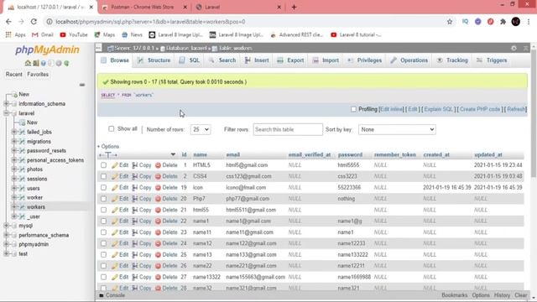Viewport: 537px width, 302px height.
Task: Select checkbox for HTML5 row
Action: pos(103,165)
